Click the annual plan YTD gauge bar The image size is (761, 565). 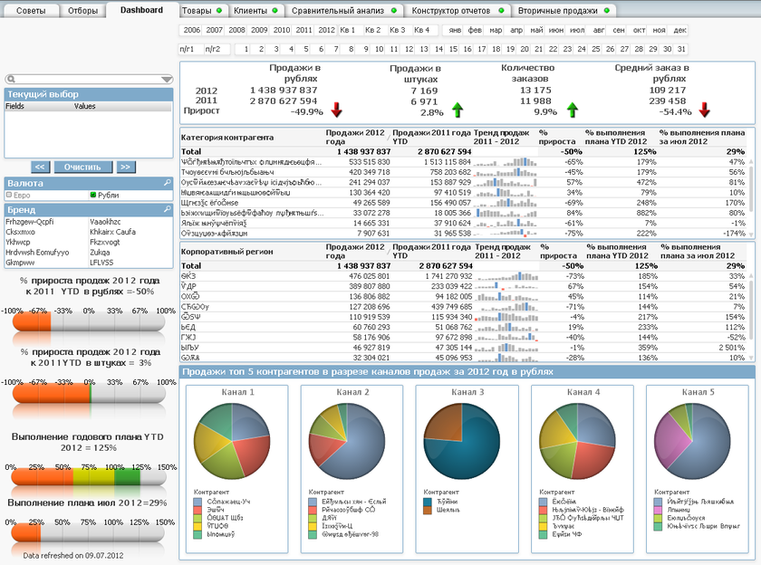coord(88,477)
